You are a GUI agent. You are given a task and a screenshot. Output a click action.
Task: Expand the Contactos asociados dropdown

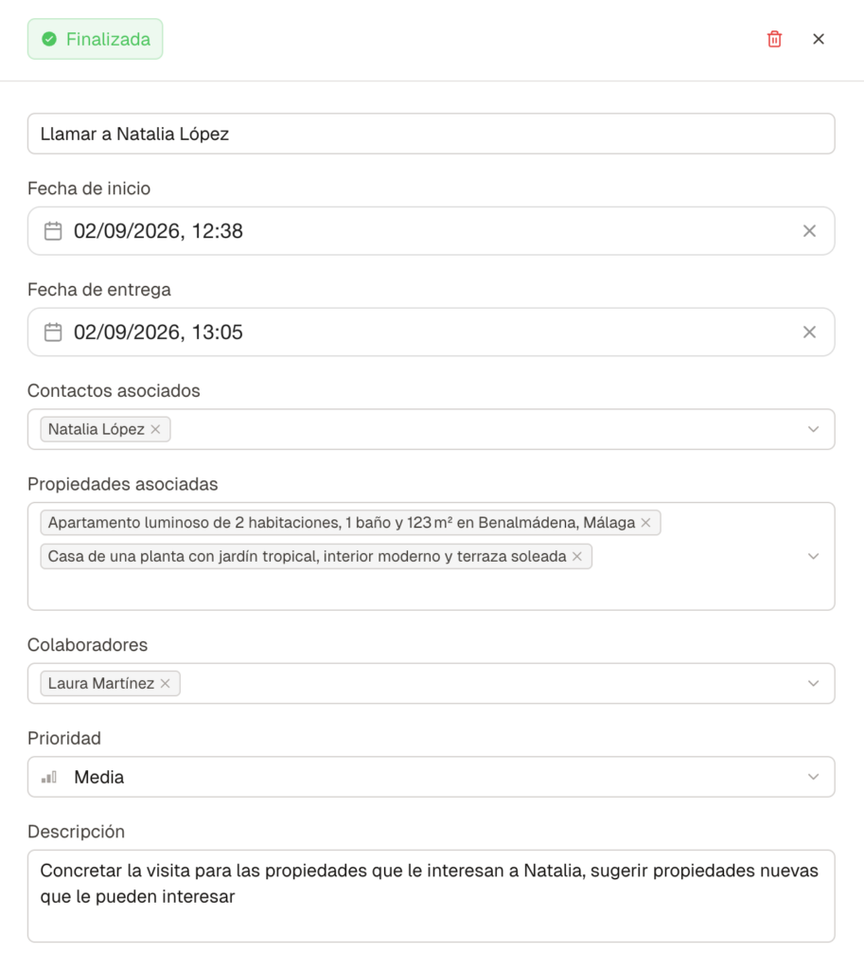[x=813, y=429]
